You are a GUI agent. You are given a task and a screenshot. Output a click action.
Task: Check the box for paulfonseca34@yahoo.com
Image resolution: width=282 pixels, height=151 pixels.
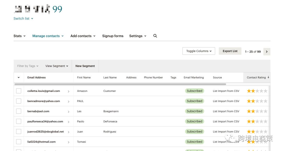pyautogui.click(x=19, y=121)
